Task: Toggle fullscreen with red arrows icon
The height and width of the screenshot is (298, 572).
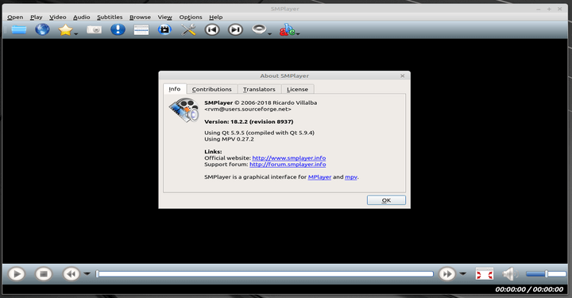Action: click(x=485, y=274)
